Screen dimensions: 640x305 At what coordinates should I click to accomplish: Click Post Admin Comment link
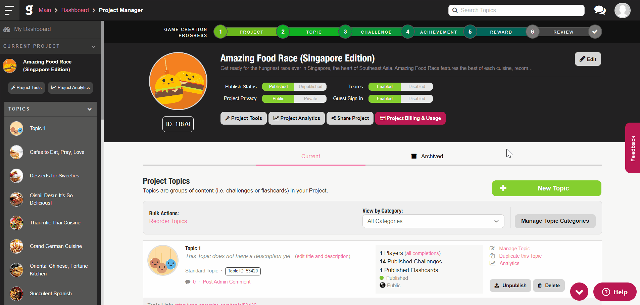pos(227,282)
